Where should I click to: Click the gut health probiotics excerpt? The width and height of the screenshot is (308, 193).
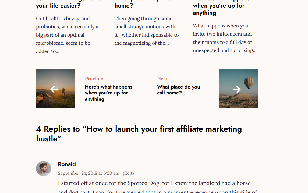(67, 35)
